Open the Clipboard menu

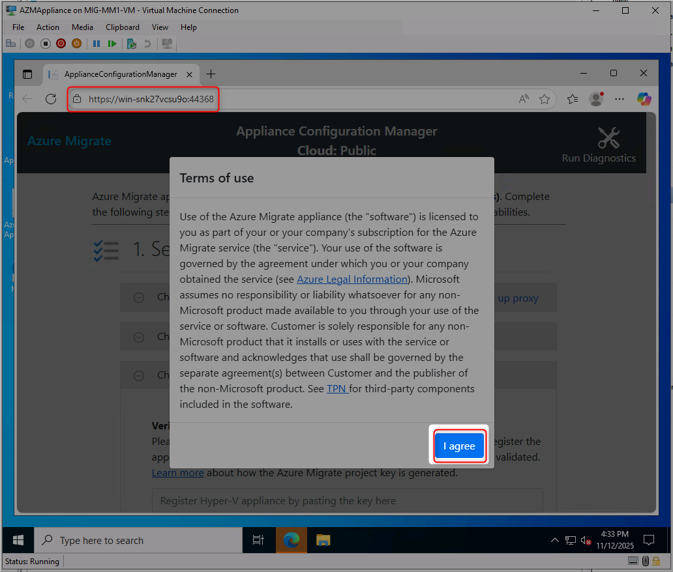pyautogui.click(x=123, y=27)
